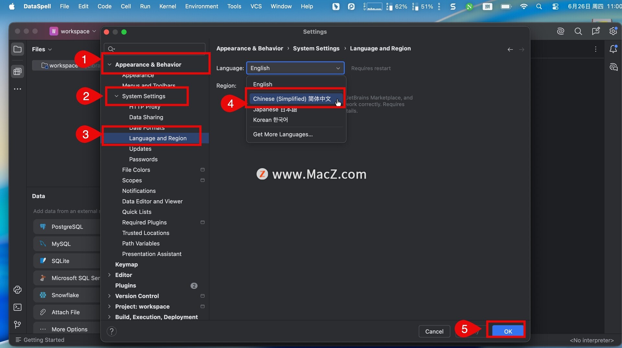The image size is (622, 348).
Task: Open the Files view dropdown
Action: 42,49
